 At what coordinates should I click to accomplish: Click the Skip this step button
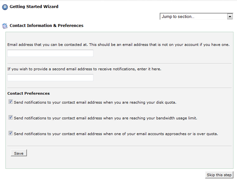click(219, 175)
